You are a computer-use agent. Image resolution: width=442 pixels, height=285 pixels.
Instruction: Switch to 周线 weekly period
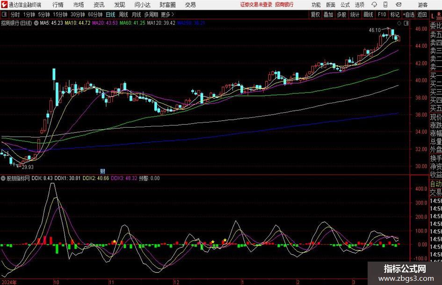coord(123,15)
